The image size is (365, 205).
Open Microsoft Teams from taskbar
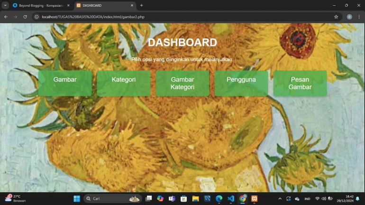pyautogui.click(x=172, y=199)
